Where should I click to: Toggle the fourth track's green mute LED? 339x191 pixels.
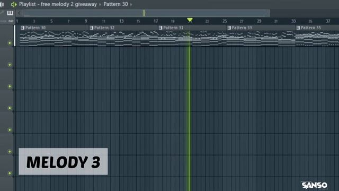pyautogui.click(x=10, y=108)
